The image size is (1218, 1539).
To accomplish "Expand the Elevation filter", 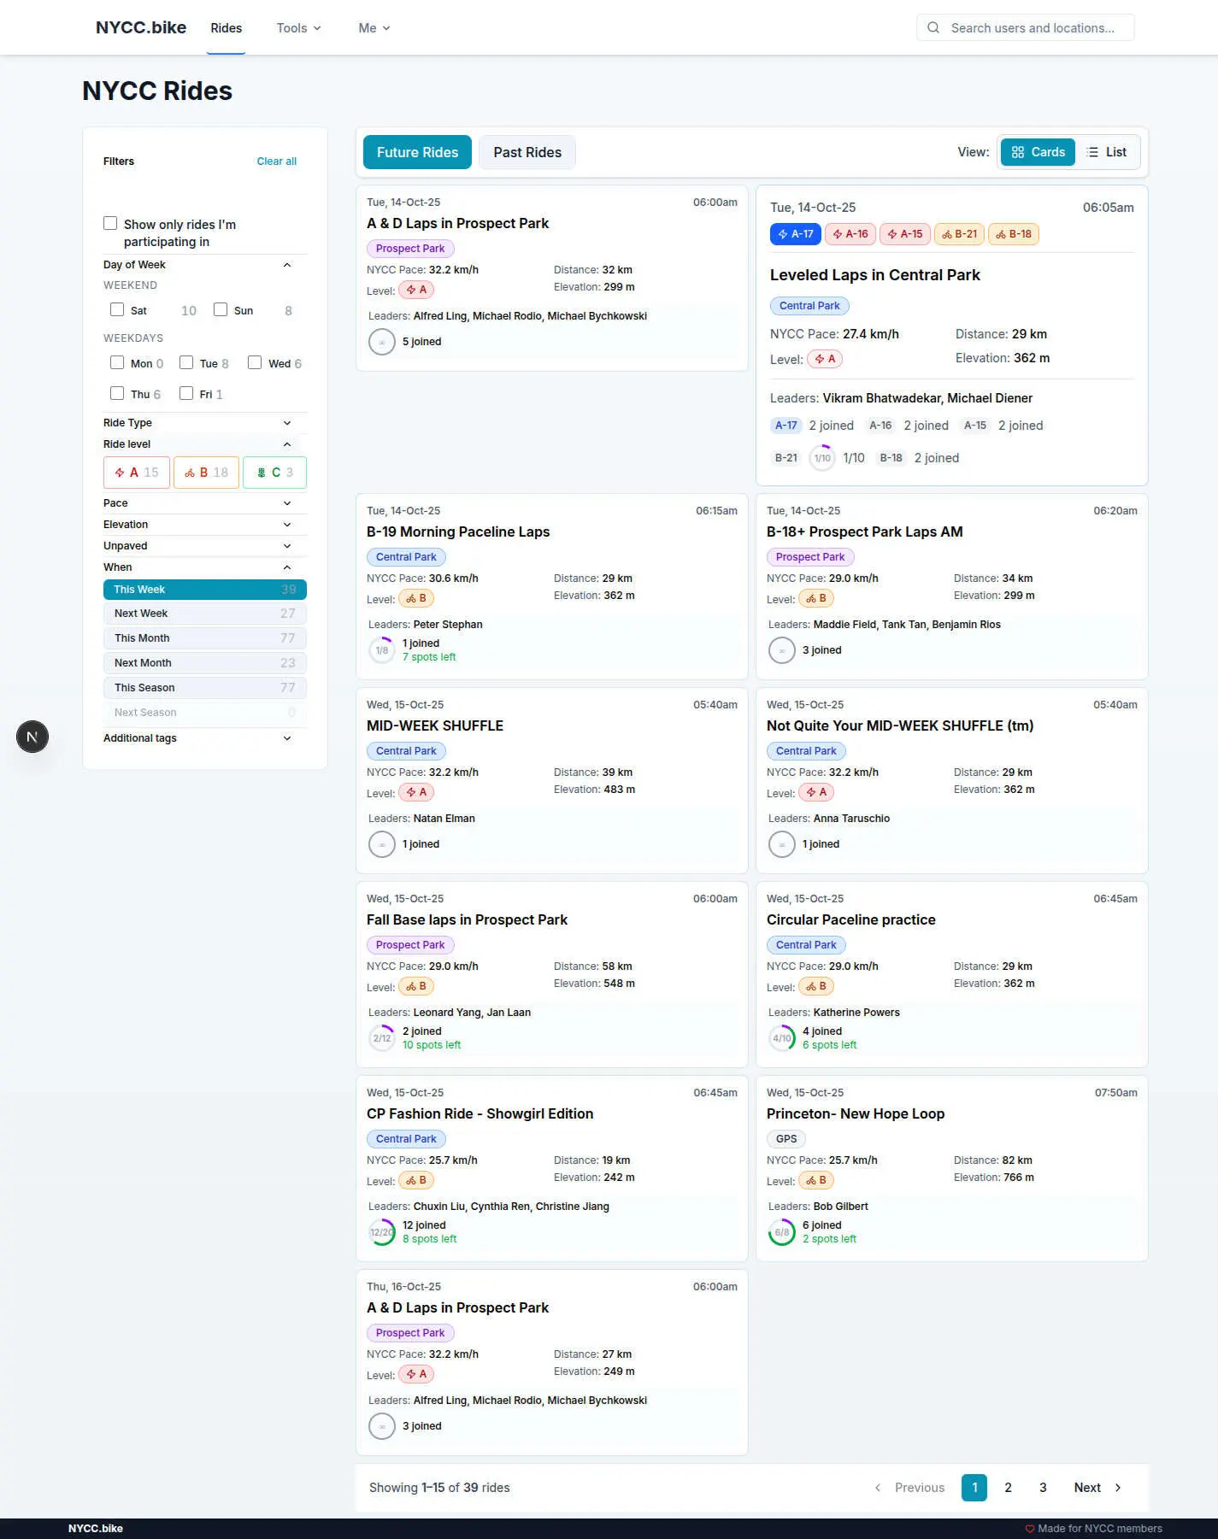I will pos(204,525).
